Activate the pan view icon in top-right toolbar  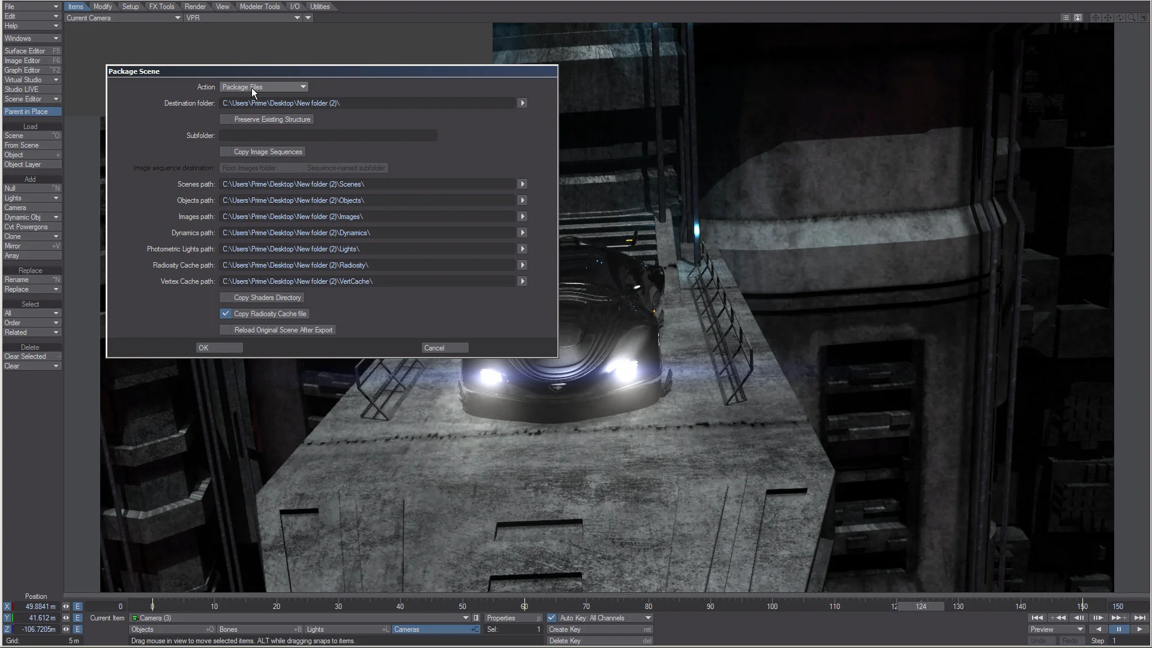coord(1108,17)
